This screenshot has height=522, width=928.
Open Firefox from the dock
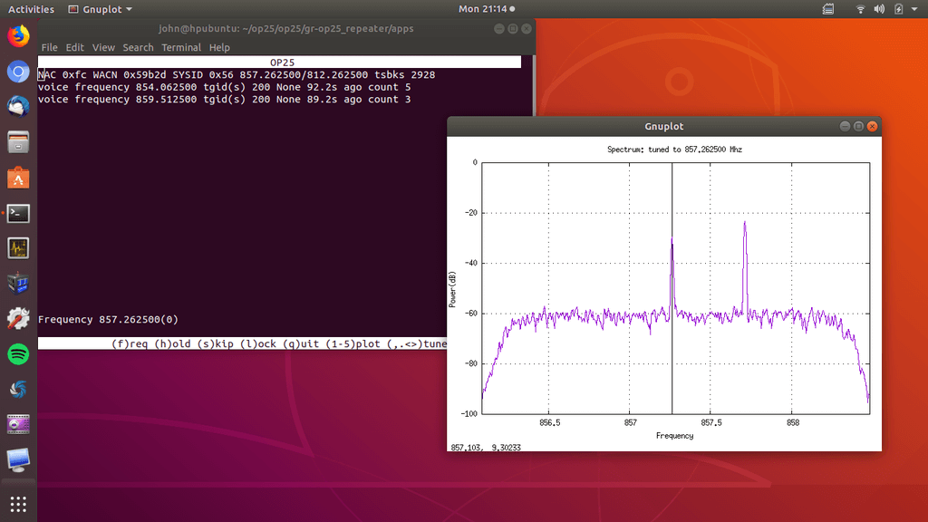[18, 36]
